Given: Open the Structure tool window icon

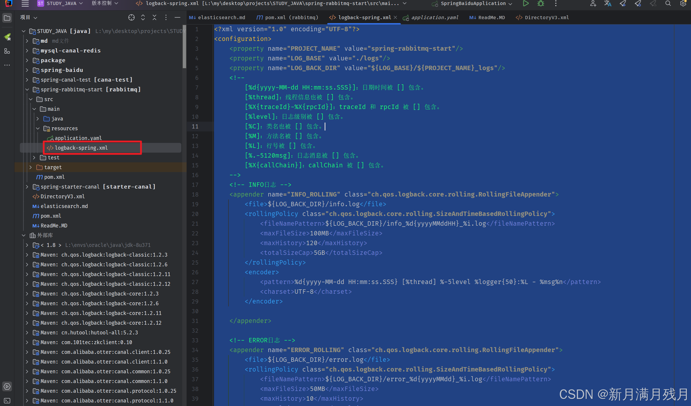Looking at the screenshot, I should pos(7,51).
